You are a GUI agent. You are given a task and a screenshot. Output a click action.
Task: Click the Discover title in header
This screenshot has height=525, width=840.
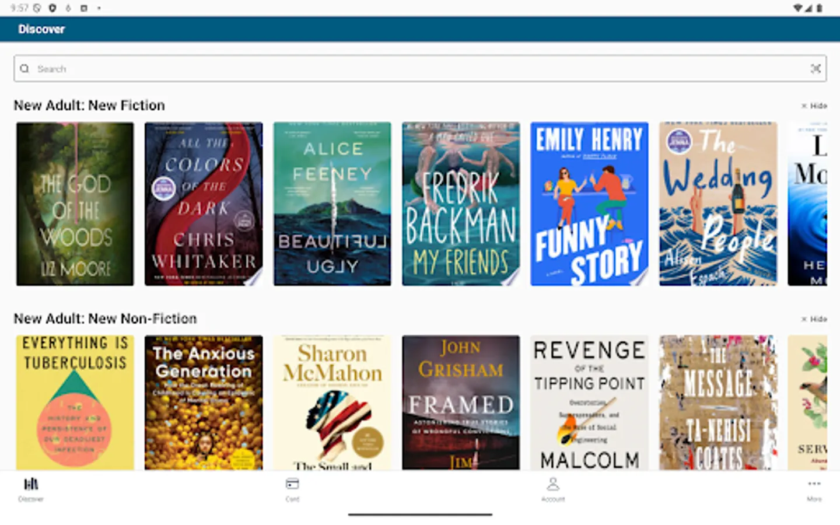tap(41, 29)
